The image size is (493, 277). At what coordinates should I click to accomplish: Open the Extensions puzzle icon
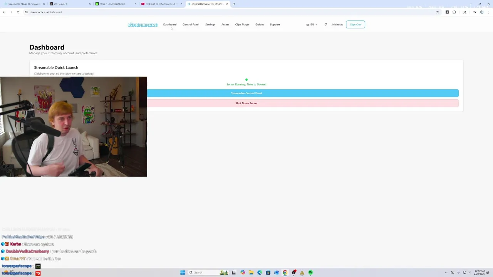(x=454, y=12)
